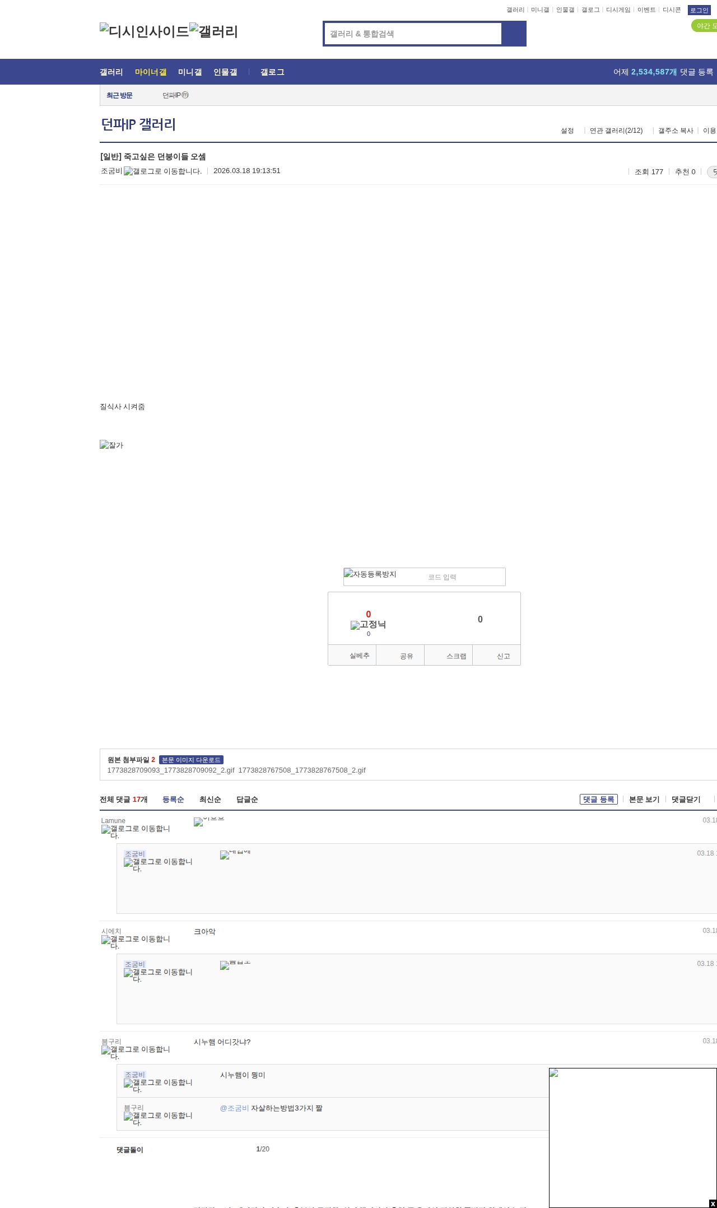
Task: Click the search submit button
Action: coord(514,34)
